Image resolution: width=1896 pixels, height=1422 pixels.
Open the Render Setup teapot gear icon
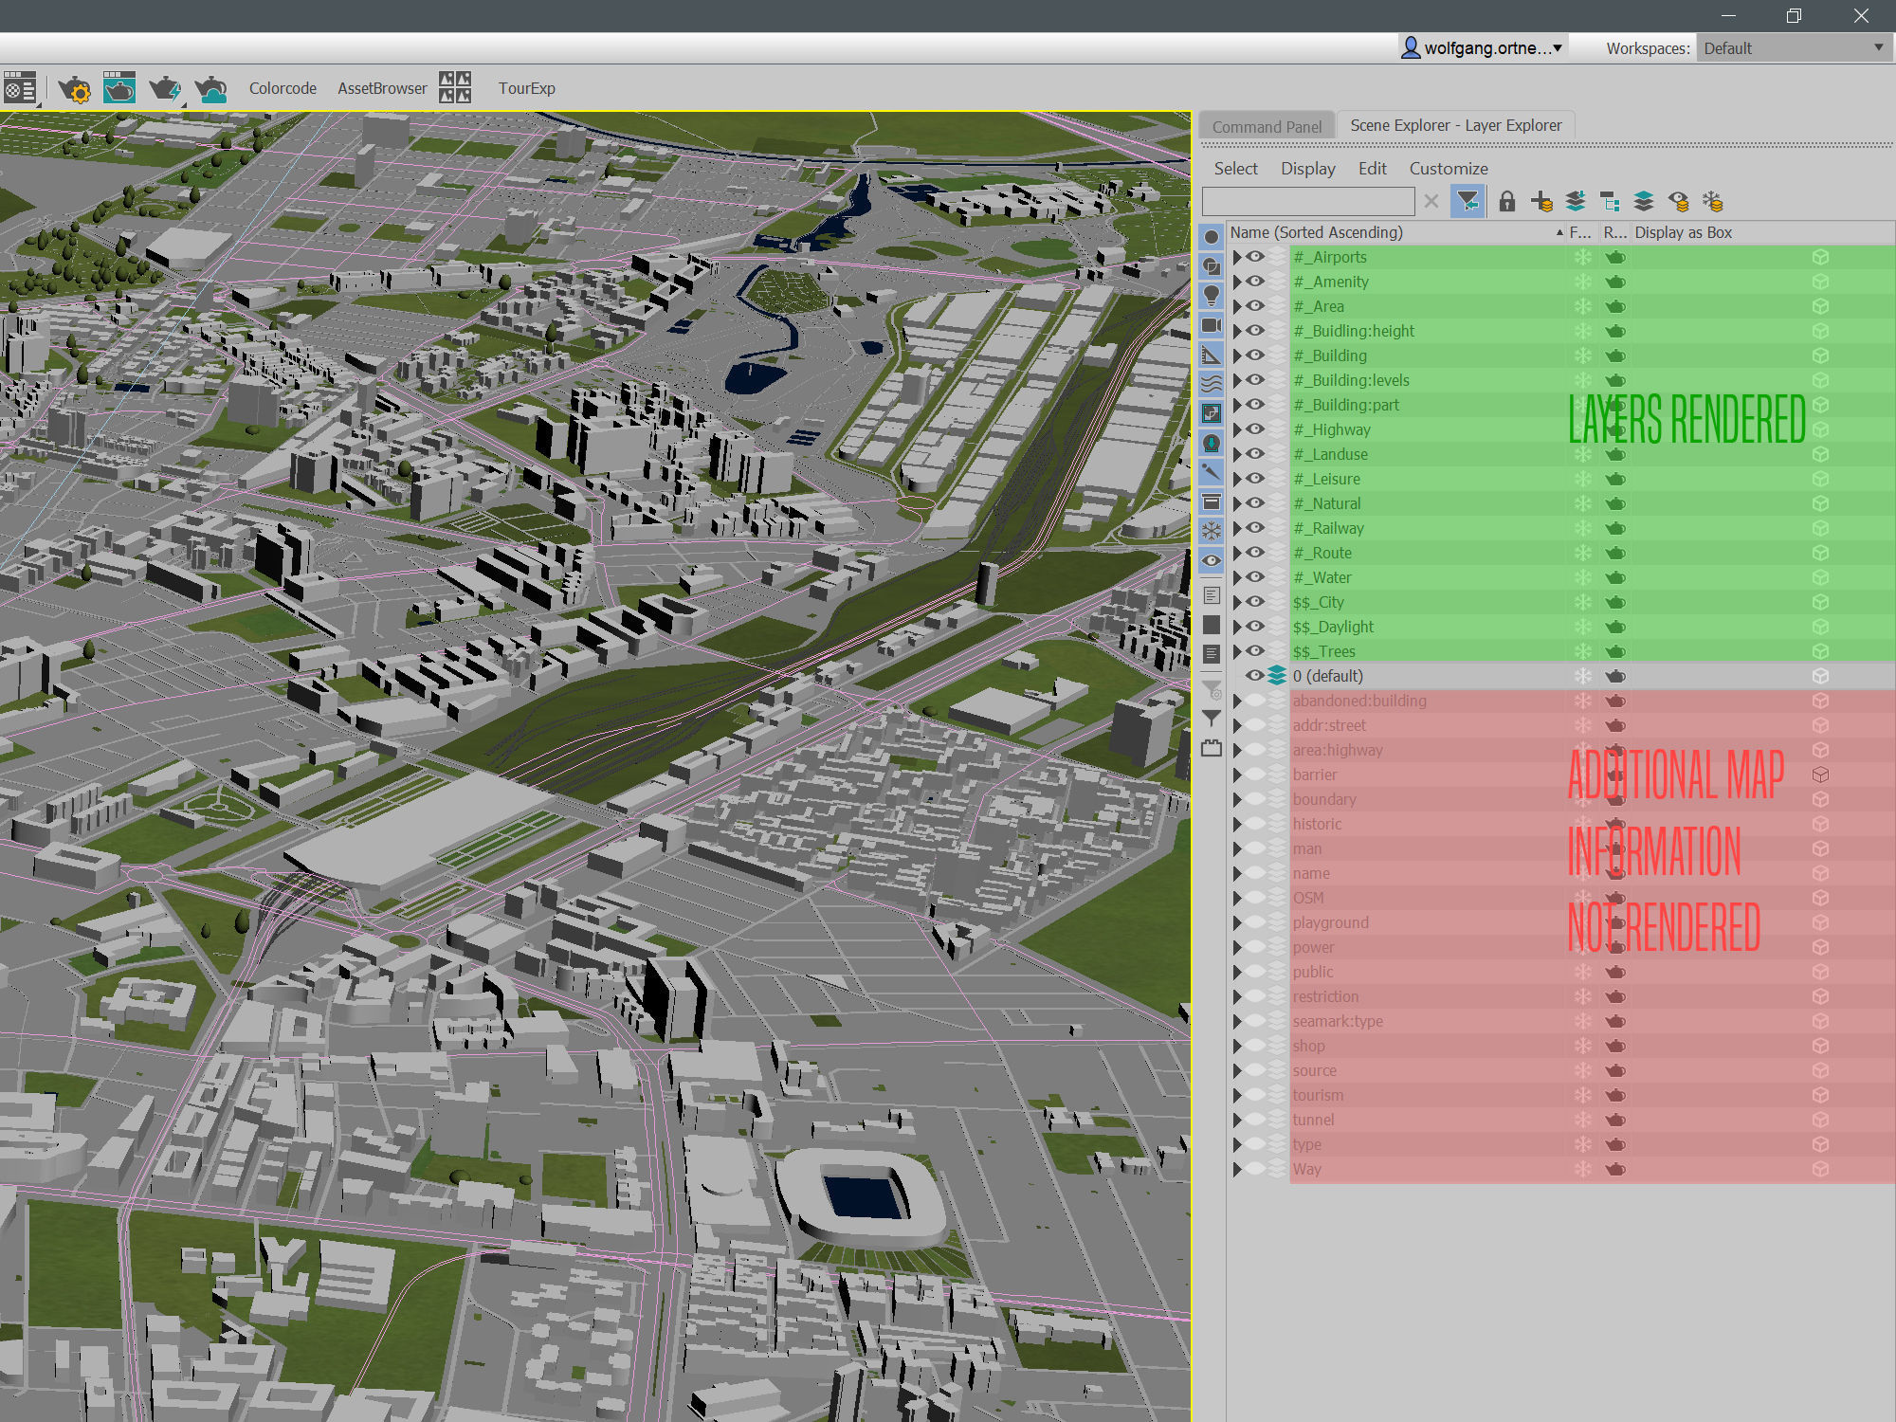75,89
